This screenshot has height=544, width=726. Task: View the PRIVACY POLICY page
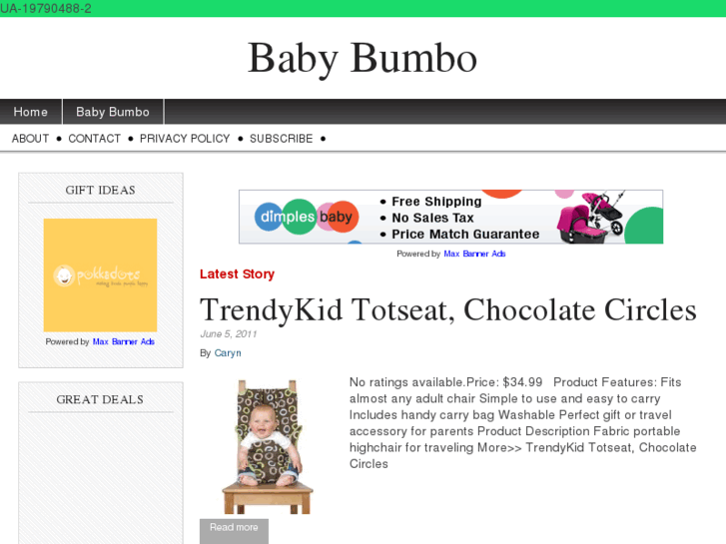point(185,139)
